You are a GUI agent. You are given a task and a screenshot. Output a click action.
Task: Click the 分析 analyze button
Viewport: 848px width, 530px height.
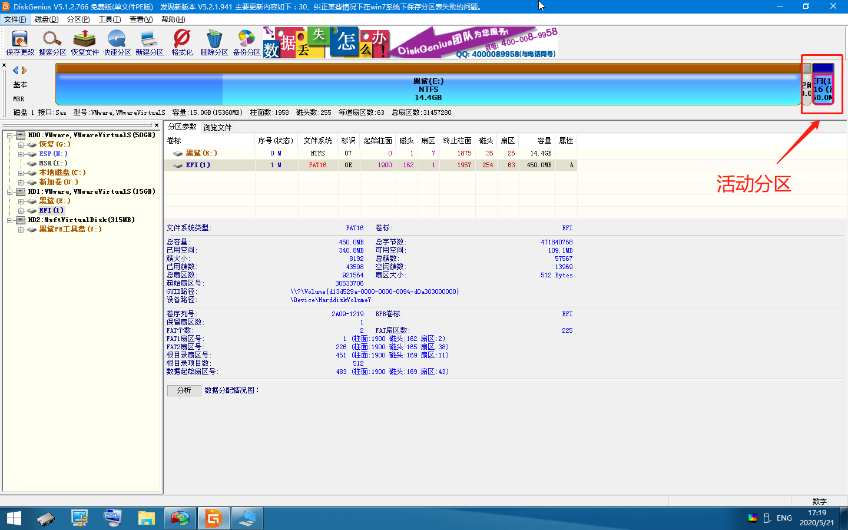click(x=184, y=390)
